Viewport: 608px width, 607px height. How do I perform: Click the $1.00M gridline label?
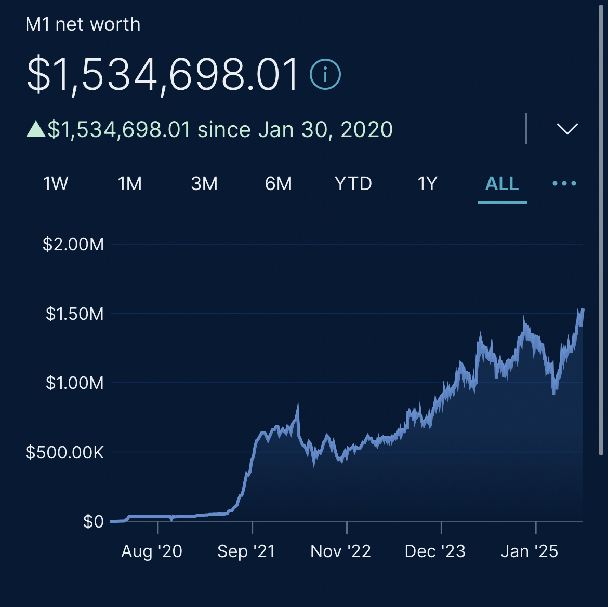click(75, 383)
